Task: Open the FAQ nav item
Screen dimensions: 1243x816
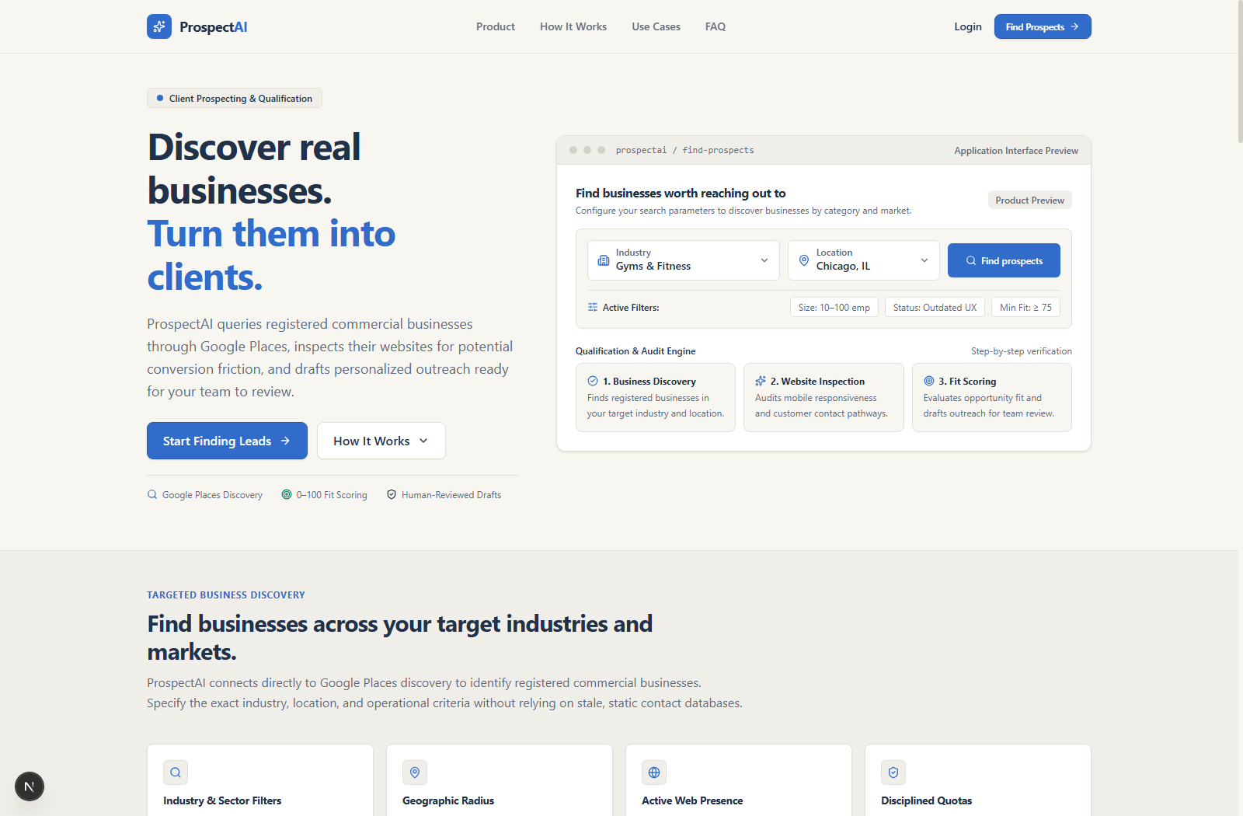Action: pos(716,26)
